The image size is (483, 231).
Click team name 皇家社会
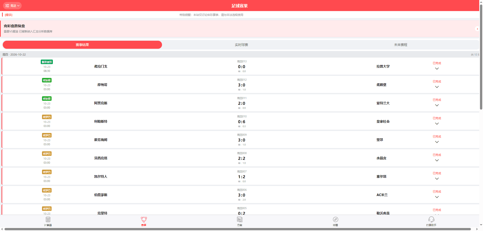point(383,121)
